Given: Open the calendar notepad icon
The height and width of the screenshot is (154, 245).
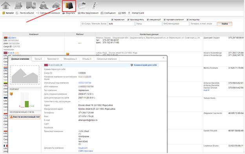Looking at the screenshot, I should [x=82, y=6].
